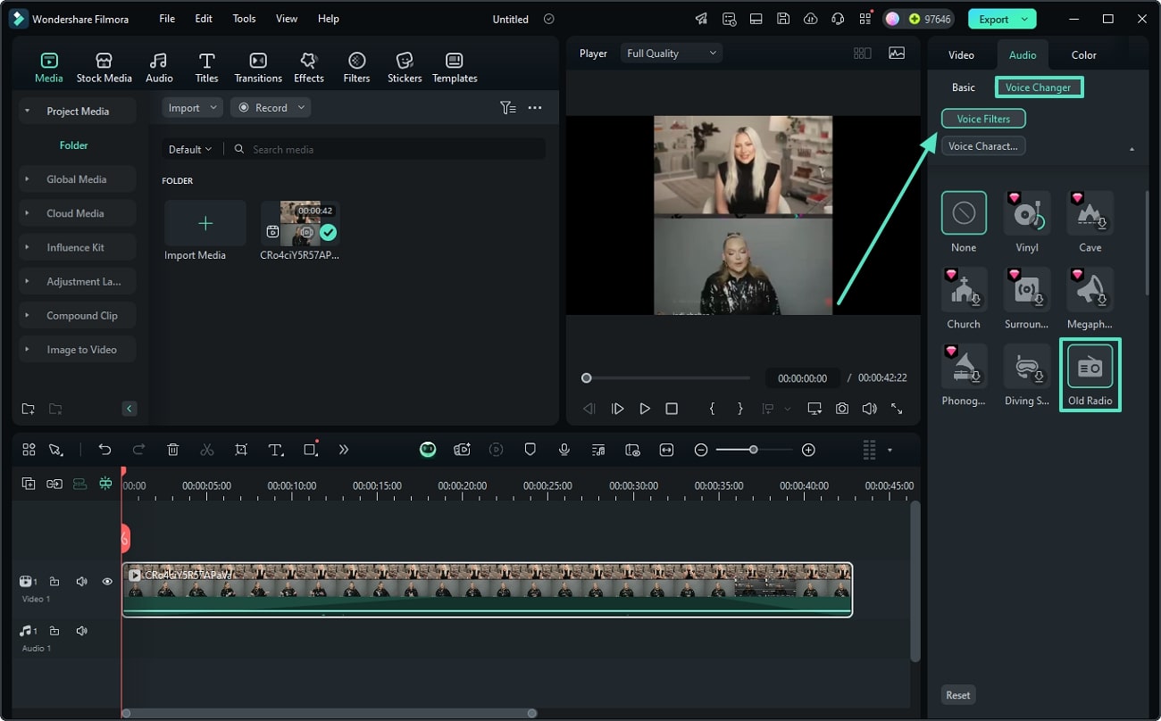Click the Split scissors tool
The height and width of the screenshot is (721, 1161).
(207, 450)
